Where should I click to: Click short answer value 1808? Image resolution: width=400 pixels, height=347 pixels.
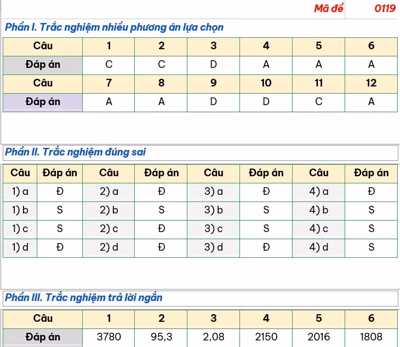pos(372,337)
